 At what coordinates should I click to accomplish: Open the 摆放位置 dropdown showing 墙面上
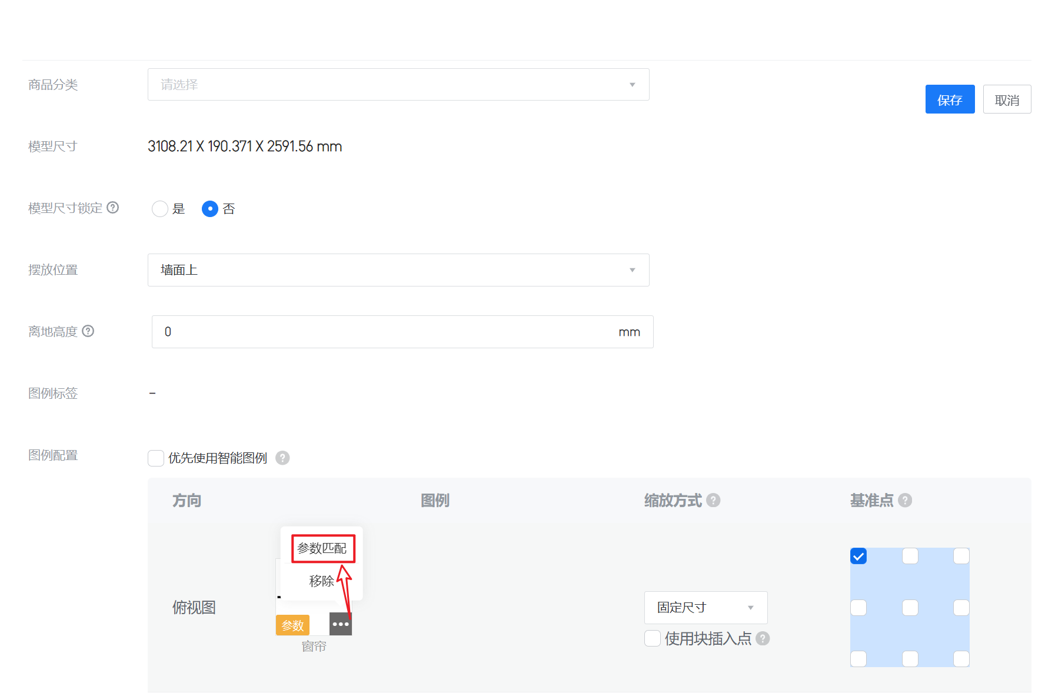[398, 270]
